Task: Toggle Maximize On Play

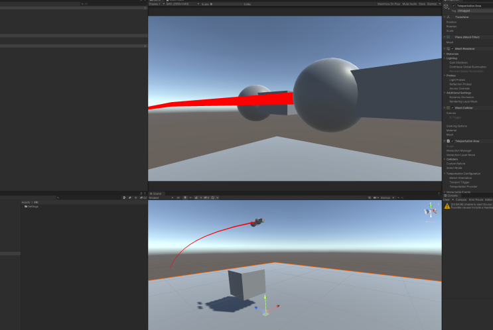Action: tap(389, 4)
